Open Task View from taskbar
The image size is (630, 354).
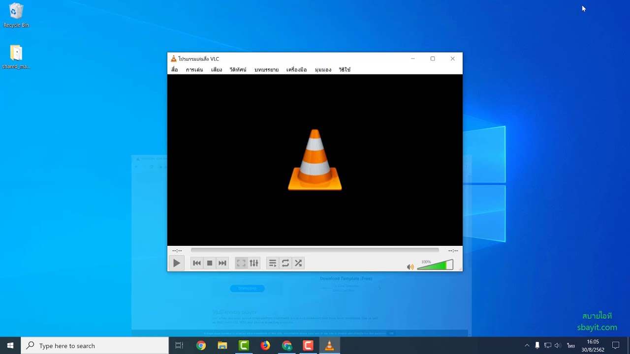click(179, 346)
